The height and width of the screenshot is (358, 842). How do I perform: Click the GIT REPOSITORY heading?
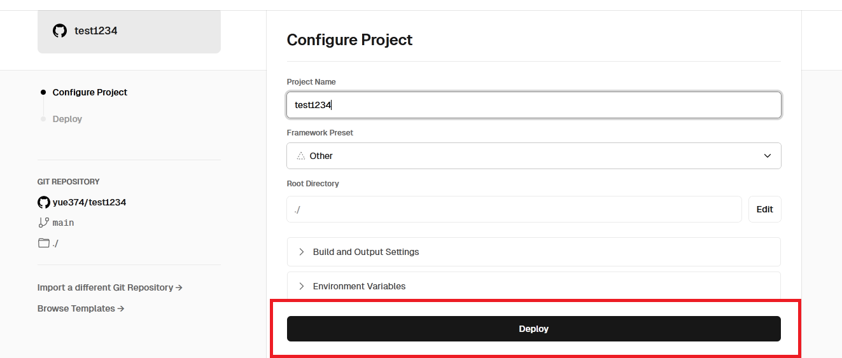tap(68, 182)
